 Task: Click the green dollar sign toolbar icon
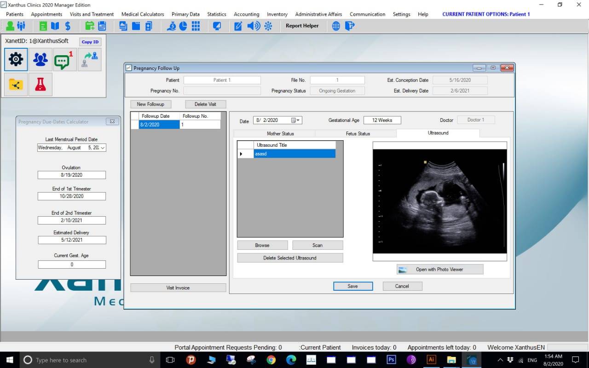click(x=68, y=26)
